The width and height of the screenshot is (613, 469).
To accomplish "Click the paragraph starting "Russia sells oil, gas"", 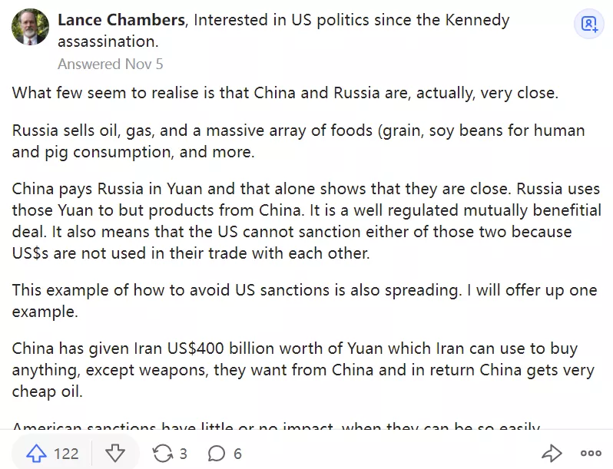I will [298, 140].
